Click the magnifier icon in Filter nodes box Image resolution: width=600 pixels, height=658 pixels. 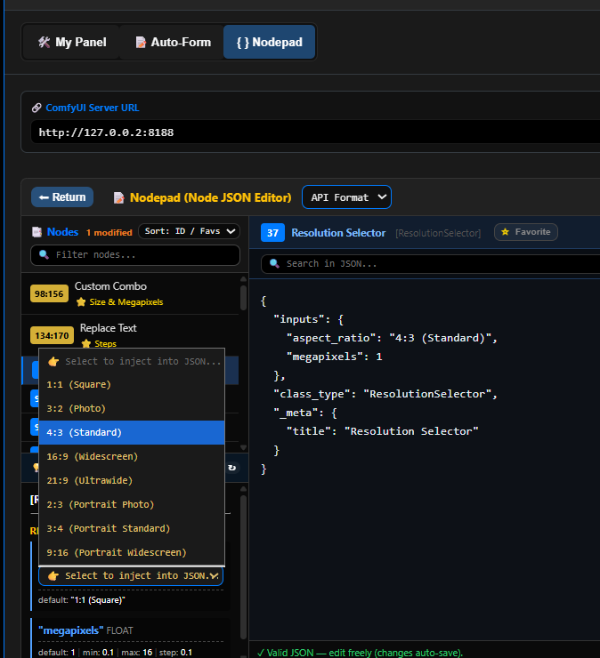[x=44, y=254]
